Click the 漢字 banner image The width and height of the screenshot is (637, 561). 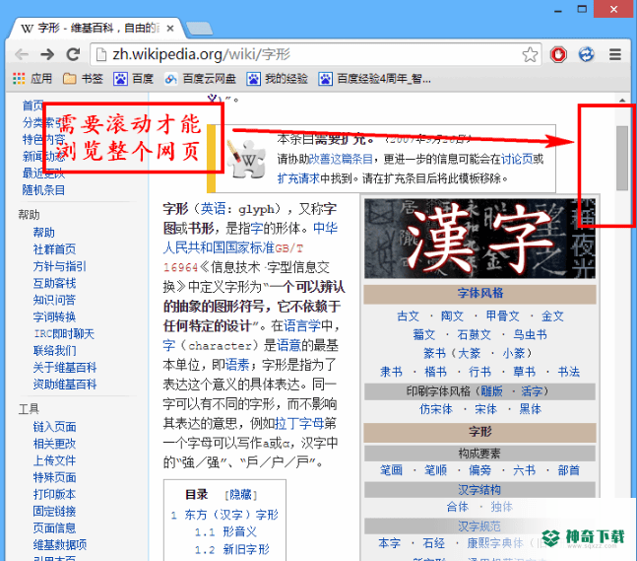(x=479, y=239)
